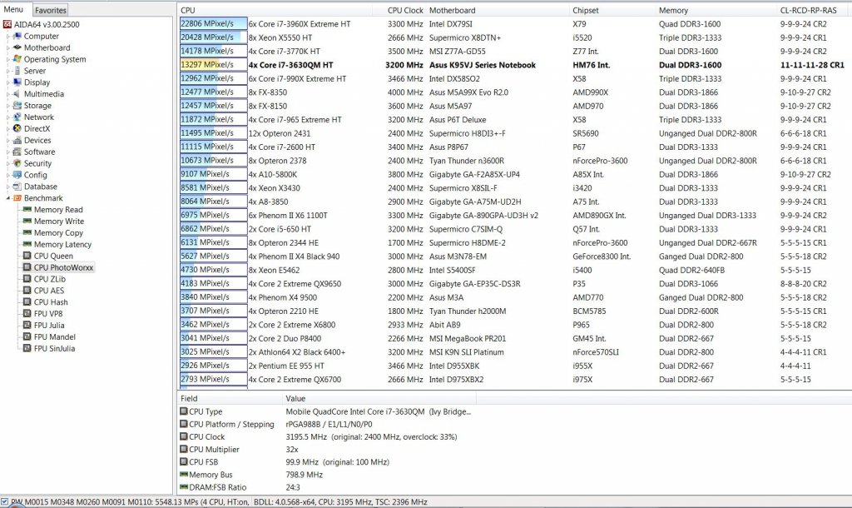Screen dimensions: 852x508
Task: Open the Multimedia speaker icon
Action: (x=17, y=93)
